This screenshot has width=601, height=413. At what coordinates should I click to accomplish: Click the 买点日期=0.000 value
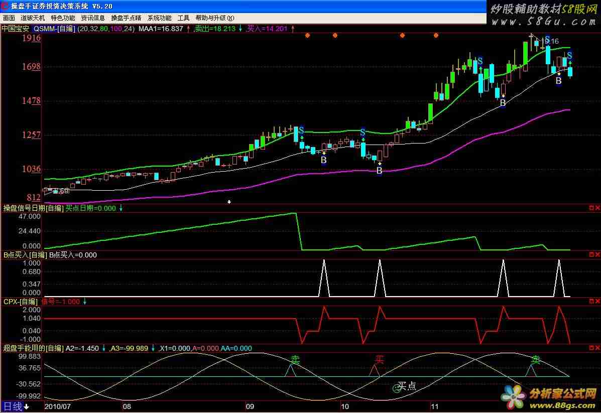pos(91,208)
